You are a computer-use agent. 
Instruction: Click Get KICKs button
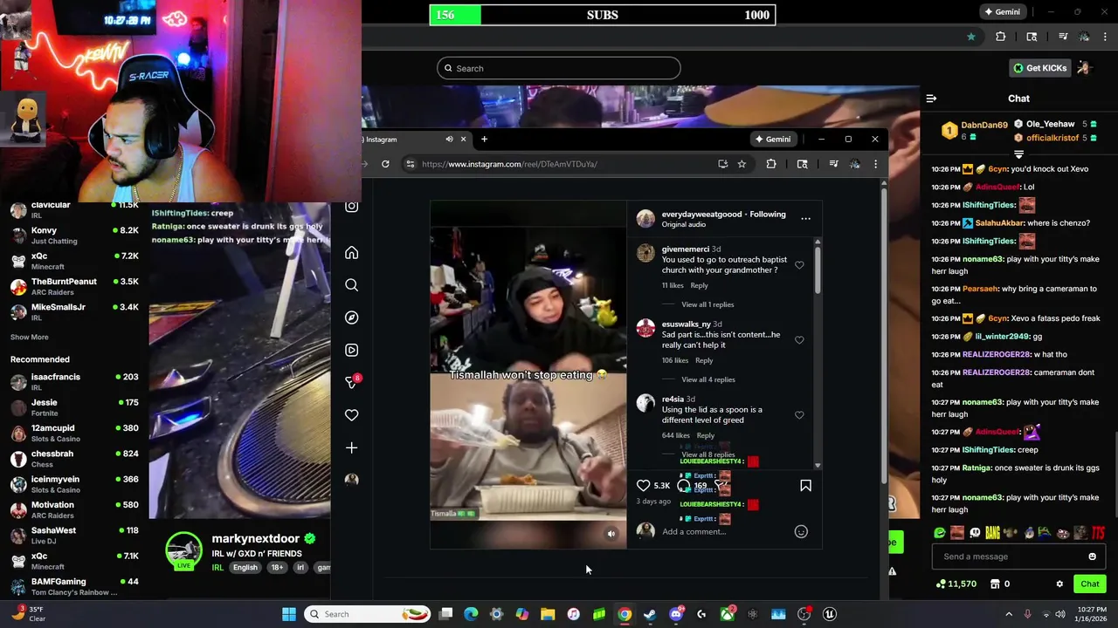point(1039,68)
